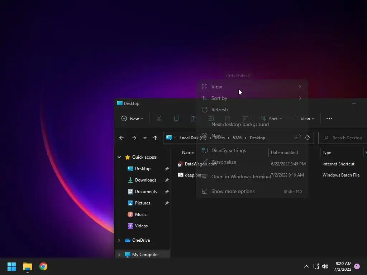Click the Copy icon in Explorer toolbar
Viewport: 367px width, 275px height.
(176, 119)
